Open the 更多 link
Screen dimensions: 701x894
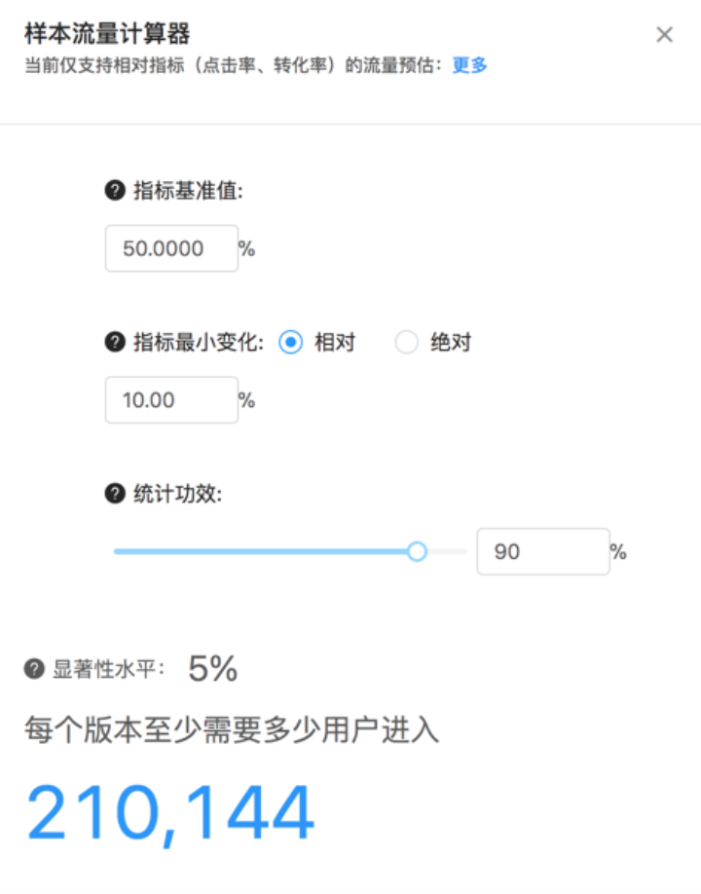click(470, 65)
